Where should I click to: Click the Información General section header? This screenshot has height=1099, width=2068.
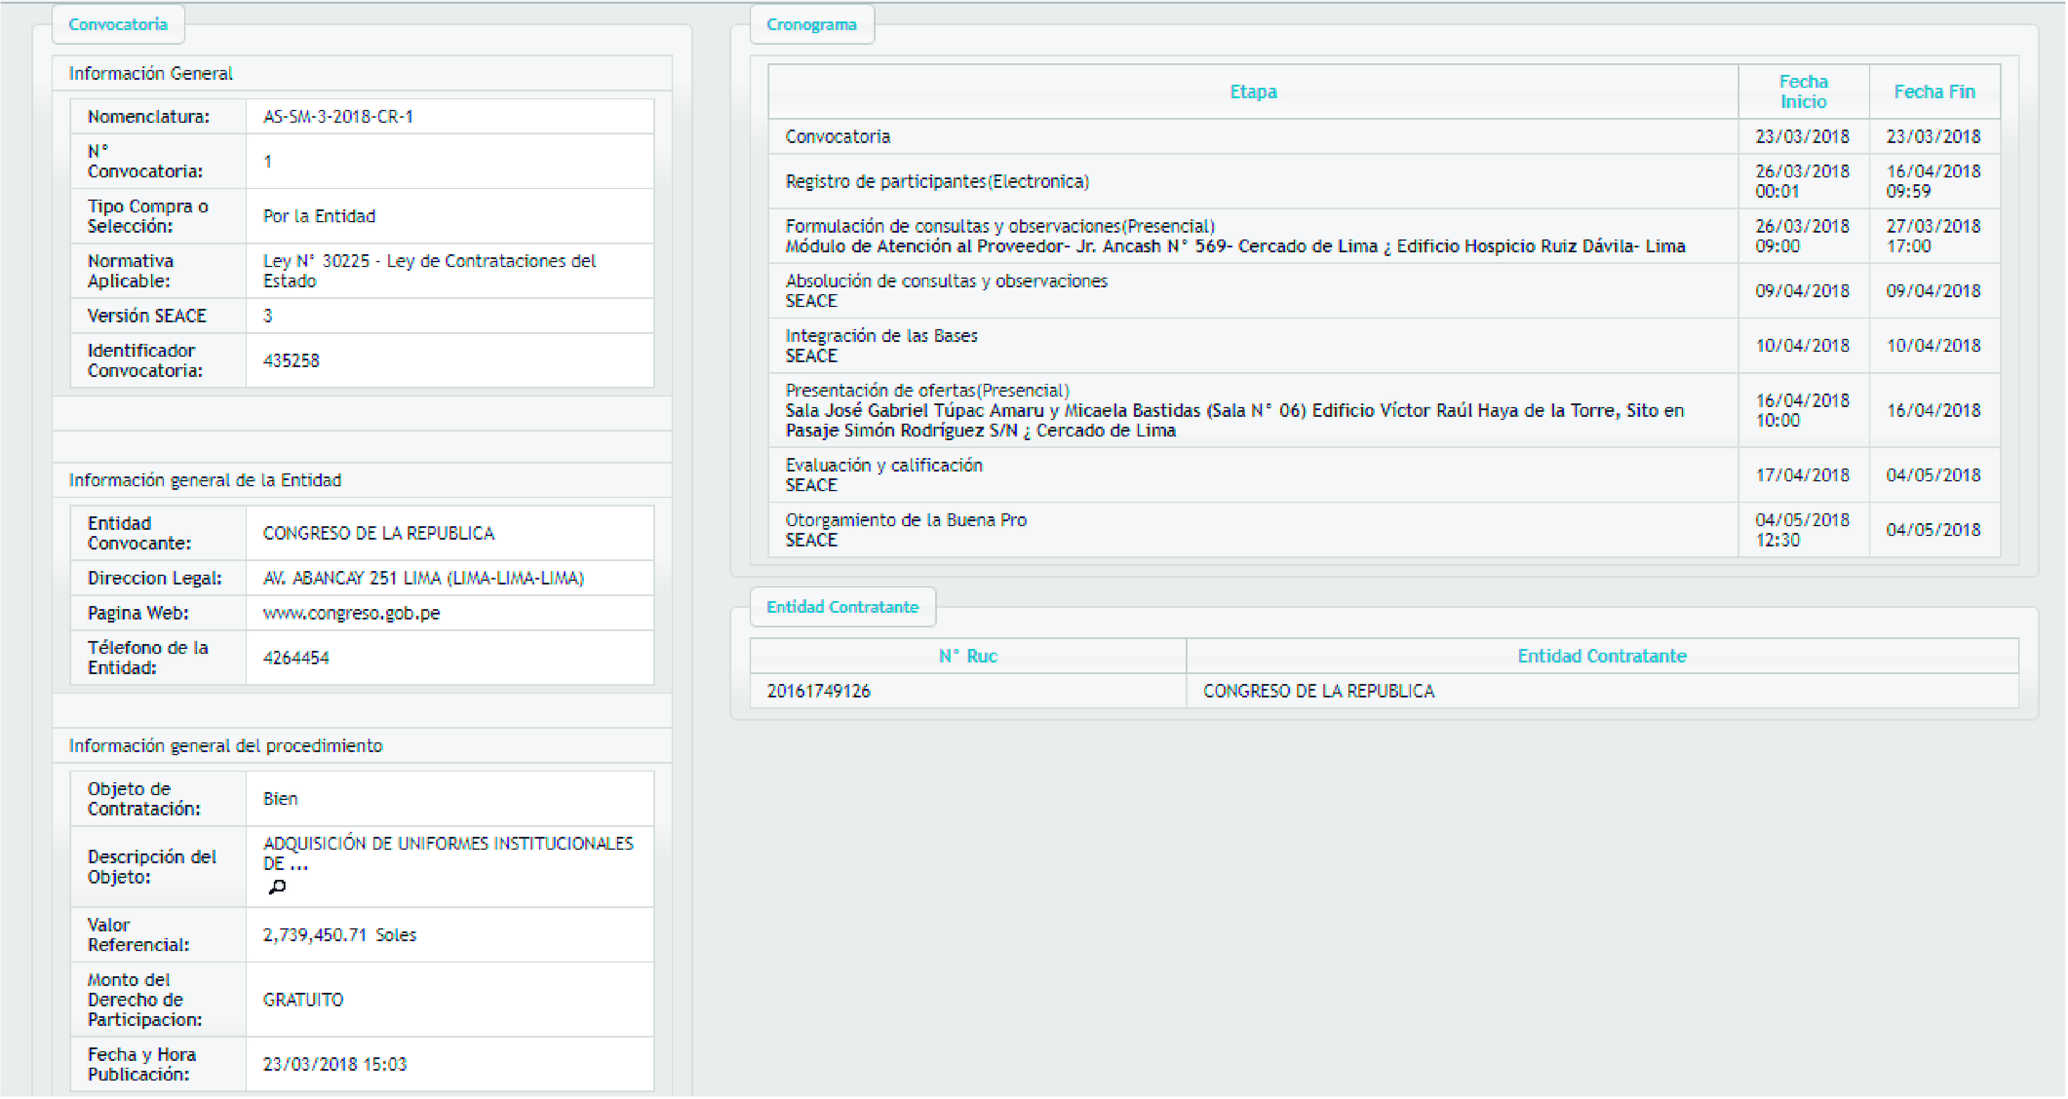click(x=150, y=73)
